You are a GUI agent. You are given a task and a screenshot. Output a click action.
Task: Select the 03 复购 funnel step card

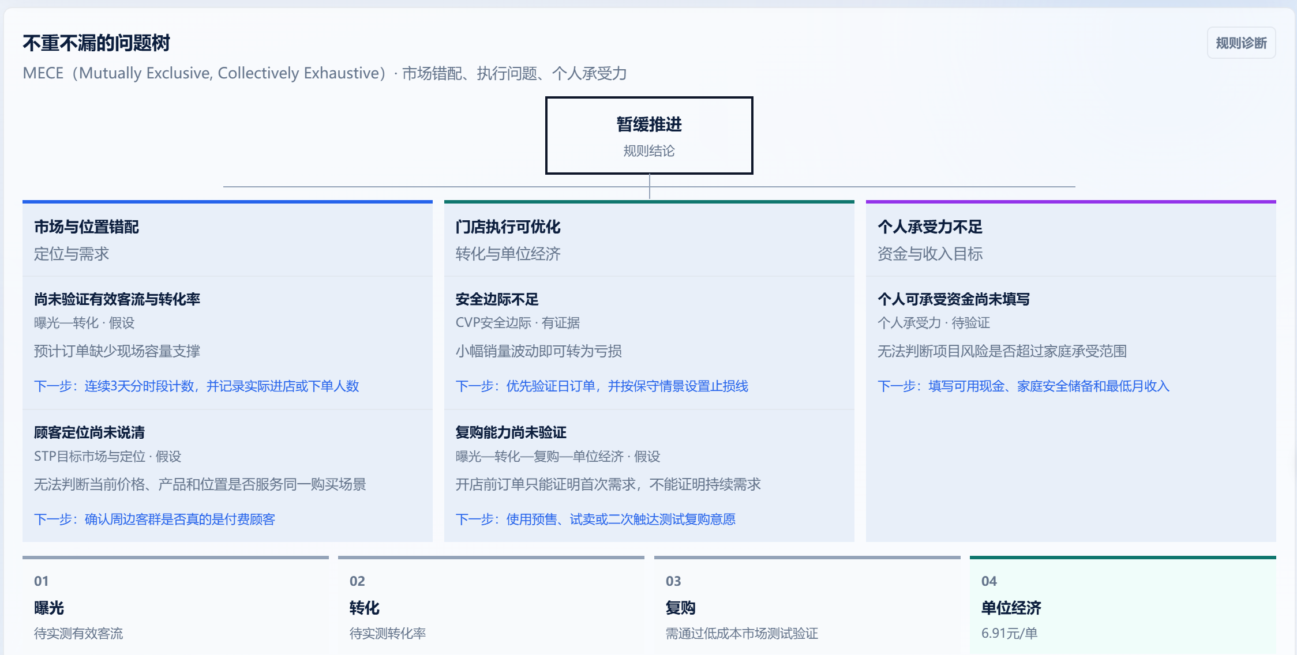tap(807, 605)
